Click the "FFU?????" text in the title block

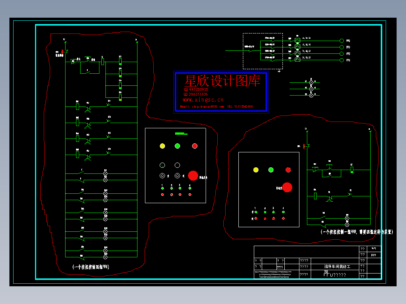[335, 275]
